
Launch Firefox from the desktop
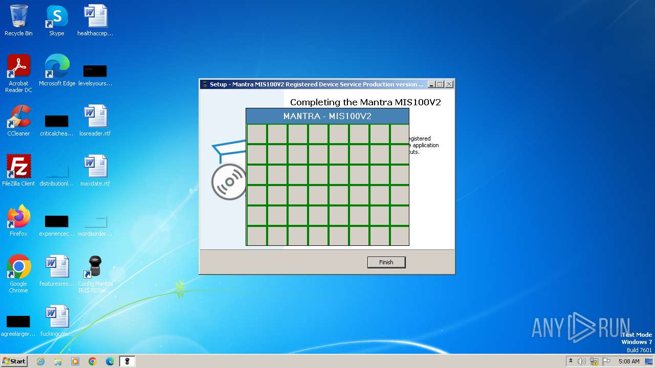pyautogui.click(x=18, y=221)
